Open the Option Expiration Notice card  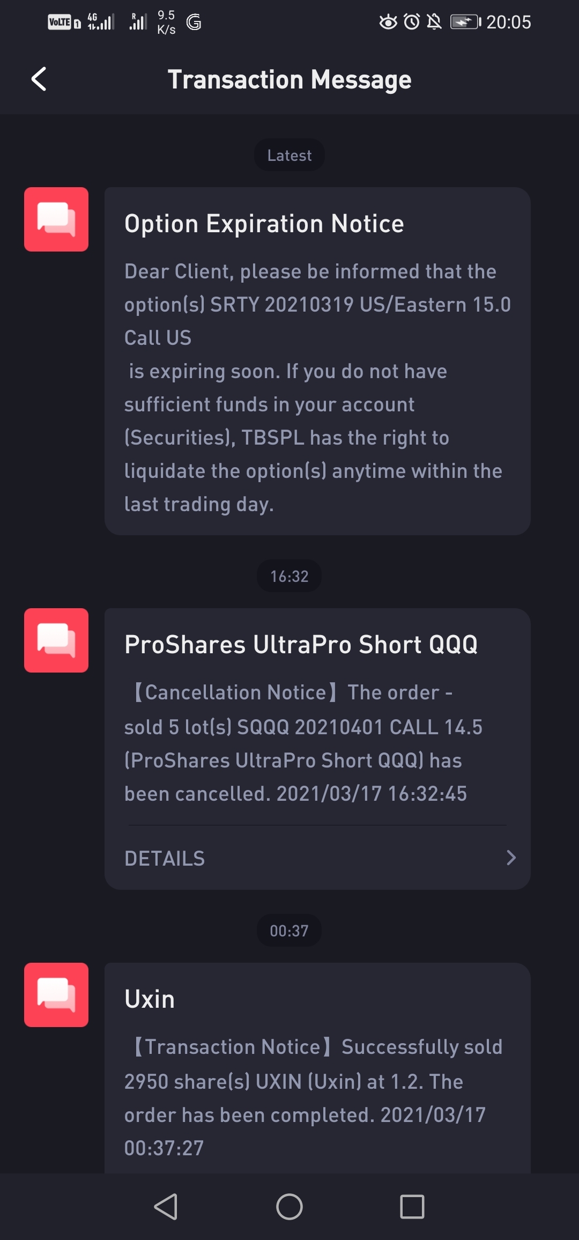click(x=317, y=360)
